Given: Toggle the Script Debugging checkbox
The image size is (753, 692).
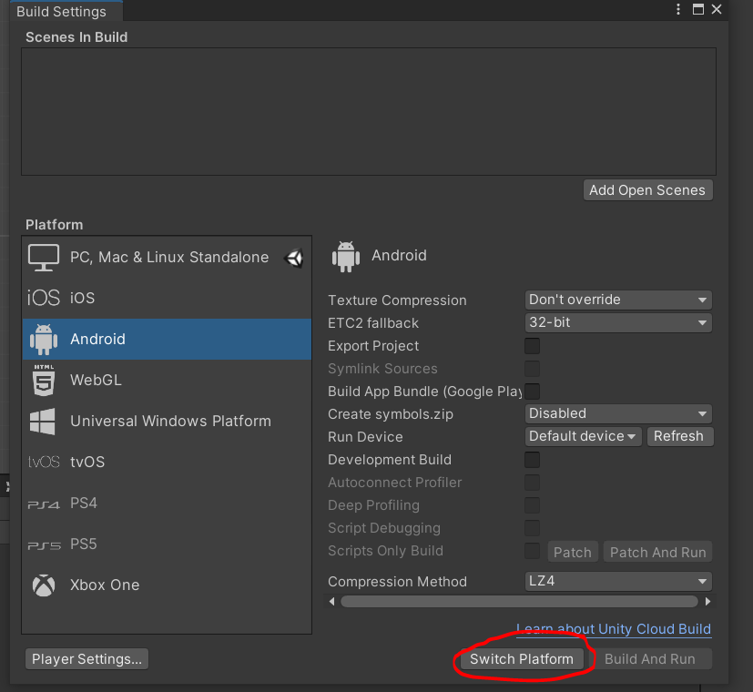Looking at the screenshot, I should tap(532, 528).
